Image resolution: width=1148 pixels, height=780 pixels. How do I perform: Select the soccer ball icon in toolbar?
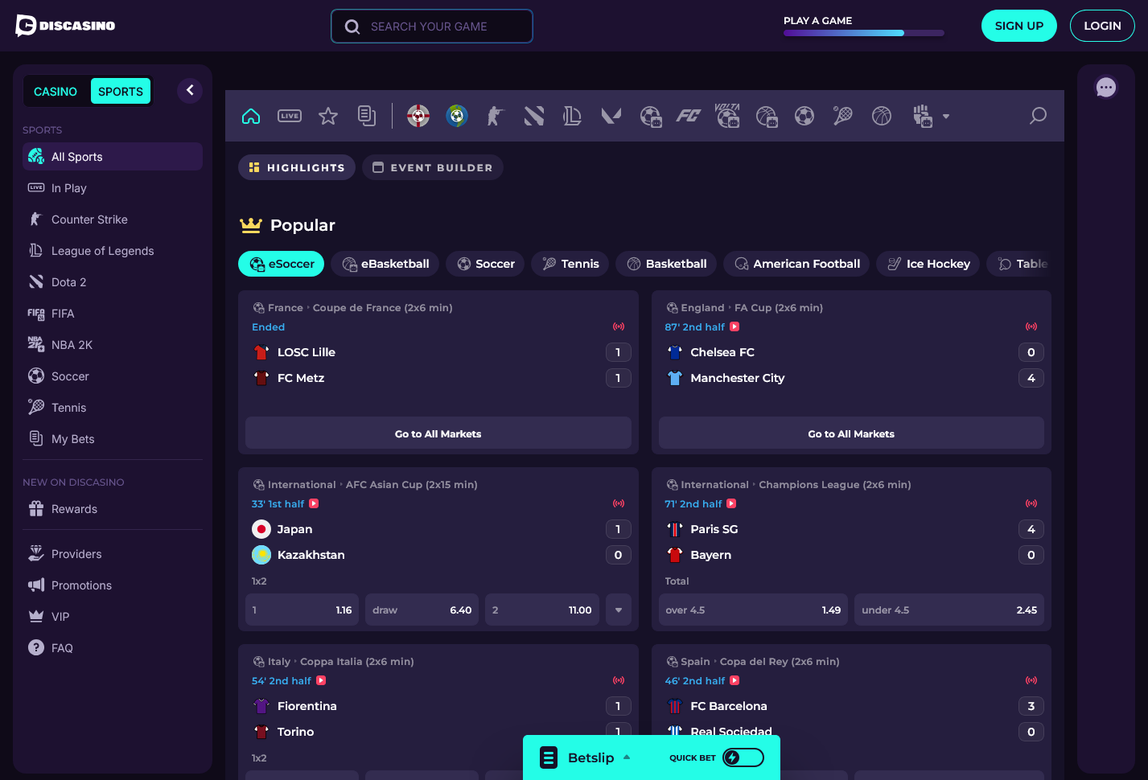pos(804,116)
